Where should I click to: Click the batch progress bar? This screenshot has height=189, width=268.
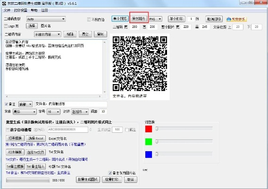(x=28, y=180)
